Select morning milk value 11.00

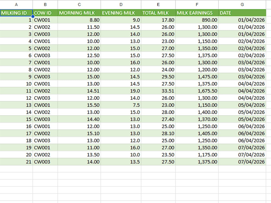(79, 148)
